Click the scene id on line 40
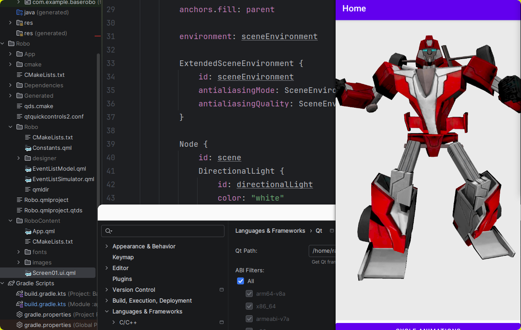Image resolution: width=521 pixels, height=330 pixels. [x=229, y=158]
